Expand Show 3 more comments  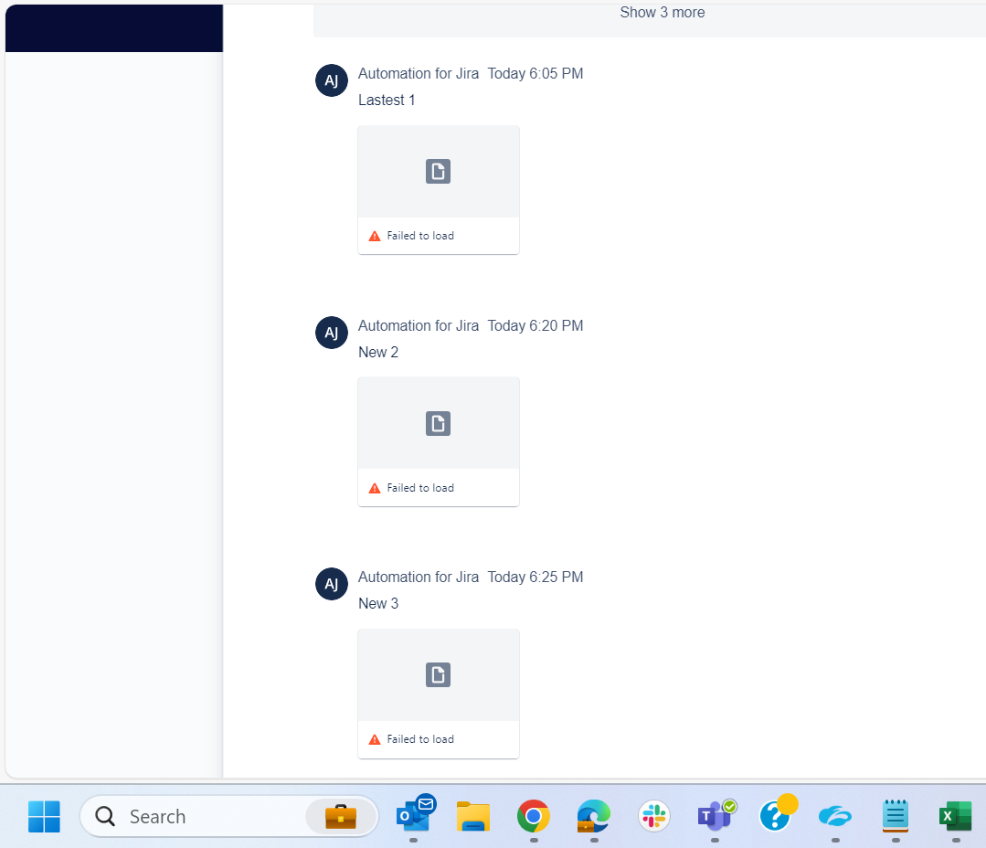click(662, 12)
